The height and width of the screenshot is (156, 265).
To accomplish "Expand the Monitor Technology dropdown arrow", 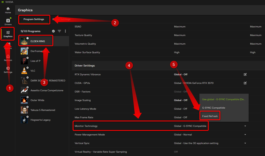I will [x=245, y=126].
